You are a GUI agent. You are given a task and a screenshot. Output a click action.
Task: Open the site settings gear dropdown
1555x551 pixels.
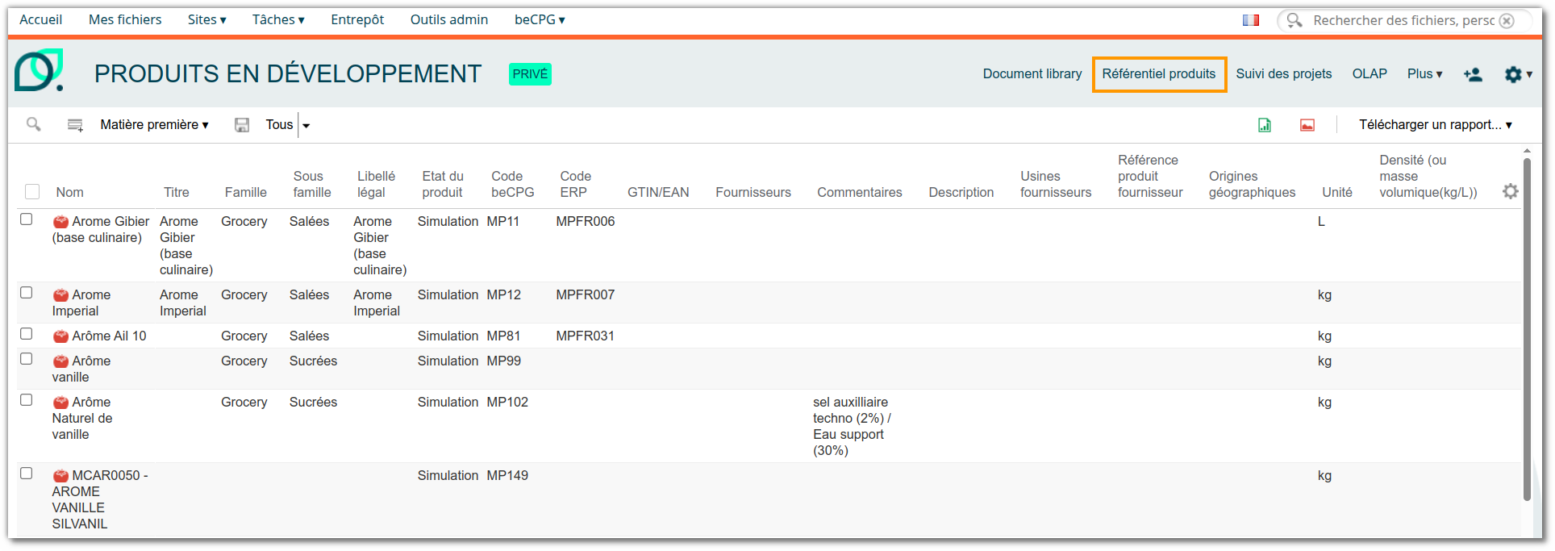click(1517, 74)
